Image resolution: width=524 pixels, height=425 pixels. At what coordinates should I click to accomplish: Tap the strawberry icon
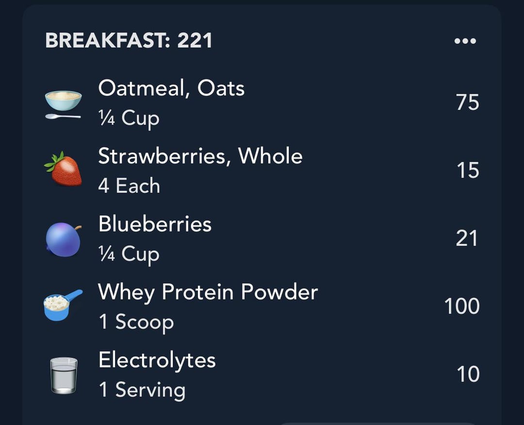pyautogui.click(x=63, y=169)
